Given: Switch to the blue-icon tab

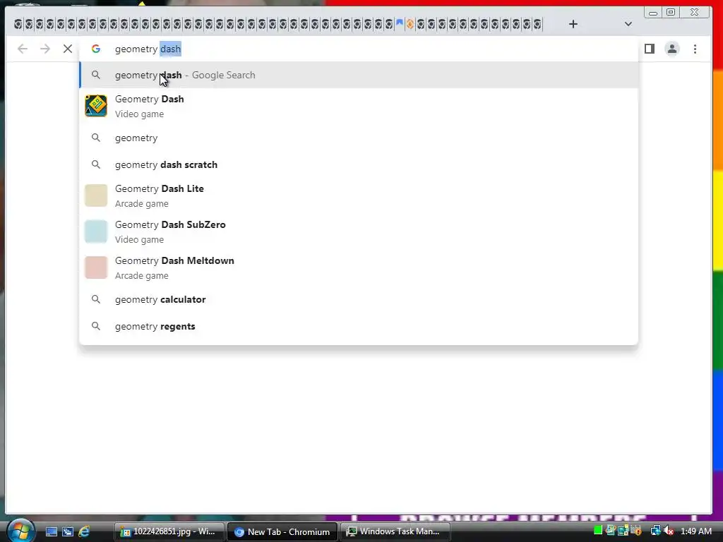Looking at the screenshot, I should coord(400,23).
